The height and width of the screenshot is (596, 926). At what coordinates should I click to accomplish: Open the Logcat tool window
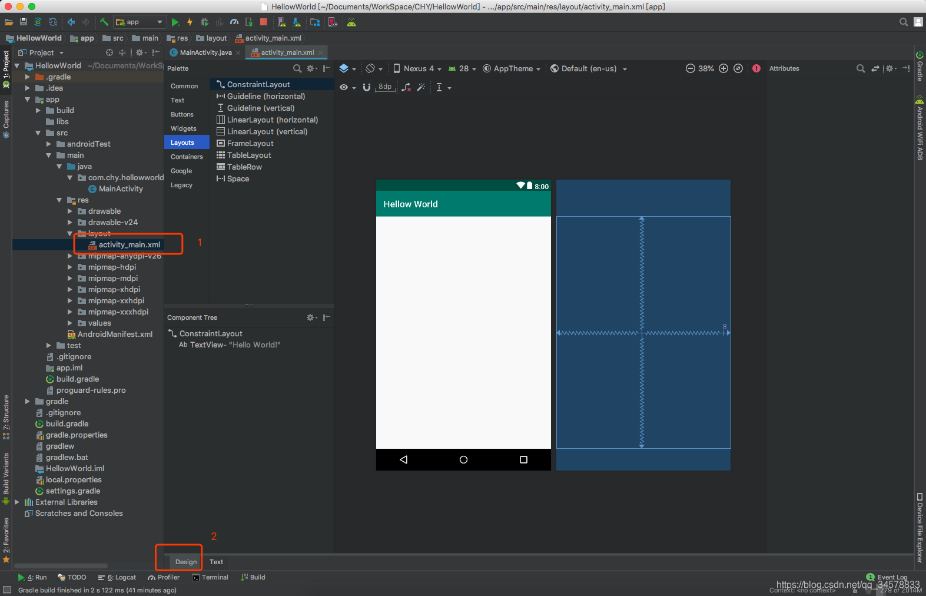pyautogui.click(x=117, y=577)
